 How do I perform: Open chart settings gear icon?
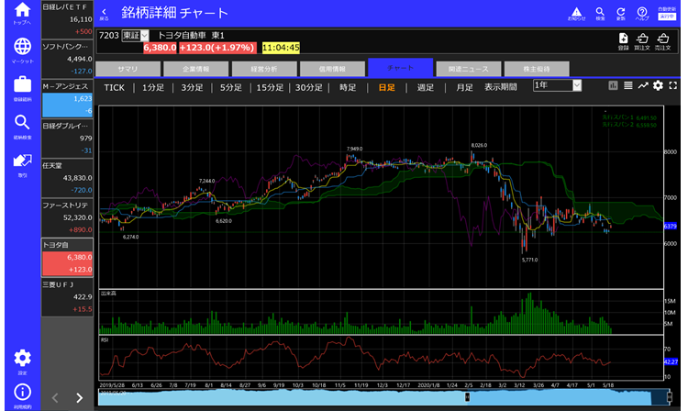click(x=657, y=85)
